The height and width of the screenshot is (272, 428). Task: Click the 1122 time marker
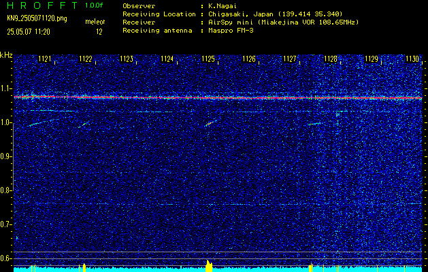tap(86, 58)
